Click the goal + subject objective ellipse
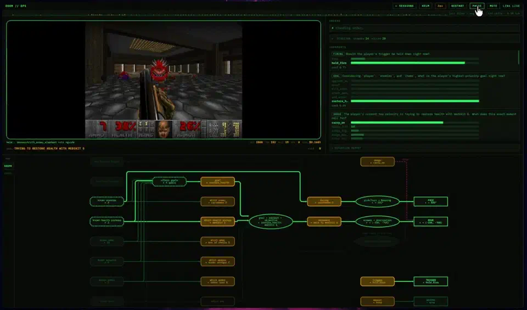527x310 pixels. pos(271,221)
